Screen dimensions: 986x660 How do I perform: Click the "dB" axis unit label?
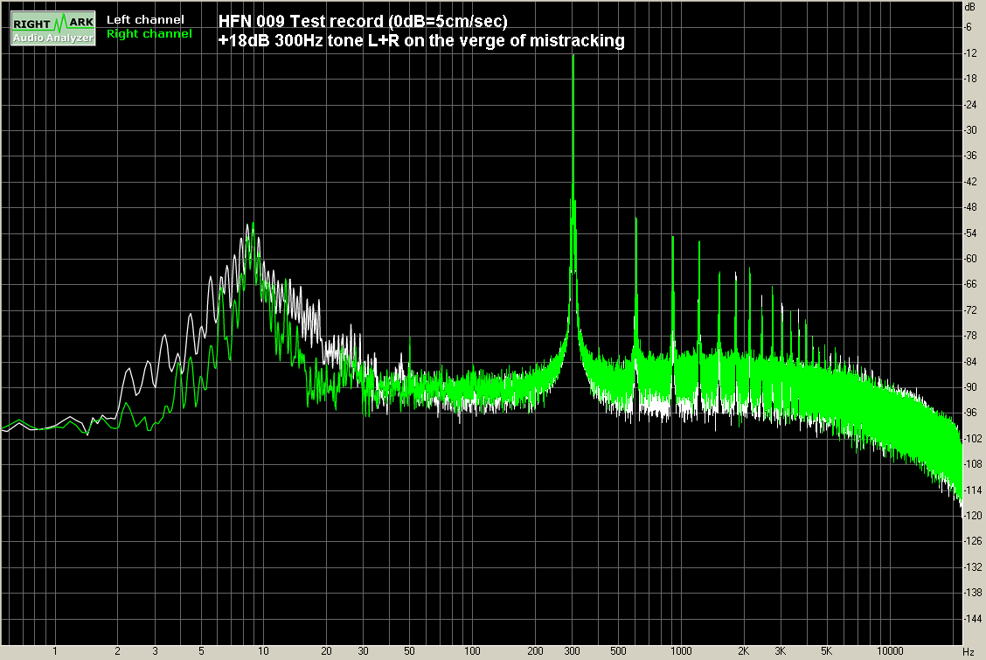tap(969, 7)
